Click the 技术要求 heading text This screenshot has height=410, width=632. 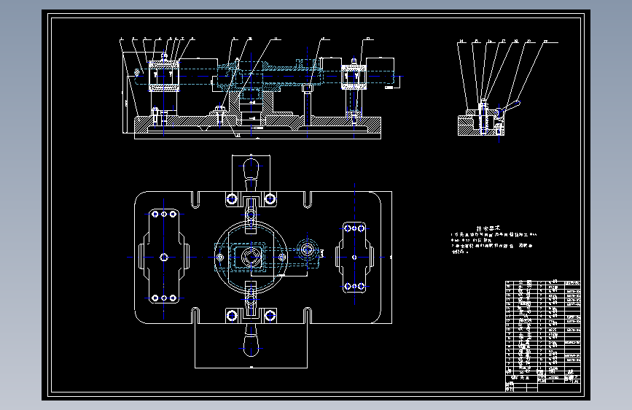point(488,229)
